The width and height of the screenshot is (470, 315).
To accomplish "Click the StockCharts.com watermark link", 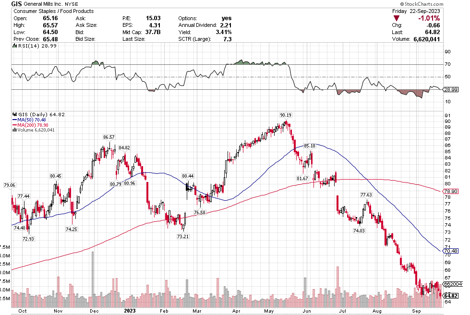I will pos(443,3).
